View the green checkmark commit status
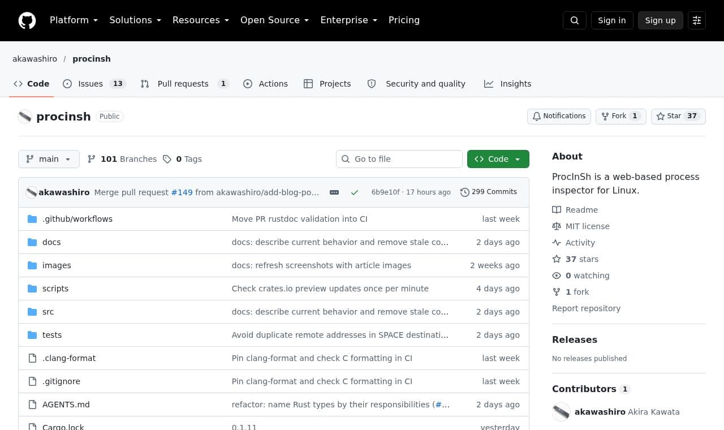 355,192
